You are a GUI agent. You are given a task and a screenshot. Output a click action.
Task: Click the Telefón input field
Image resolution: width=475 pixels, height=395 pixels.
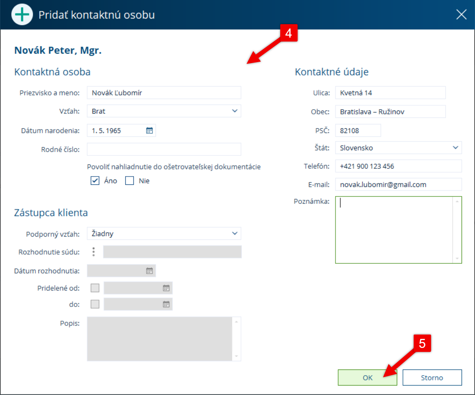[x=399, y=166]
